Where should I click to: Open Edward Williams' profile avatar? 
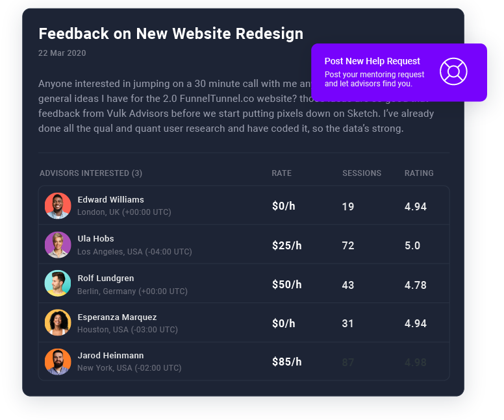tap(58, 206)
